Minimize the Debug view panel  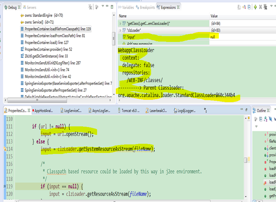coord(107,6)
